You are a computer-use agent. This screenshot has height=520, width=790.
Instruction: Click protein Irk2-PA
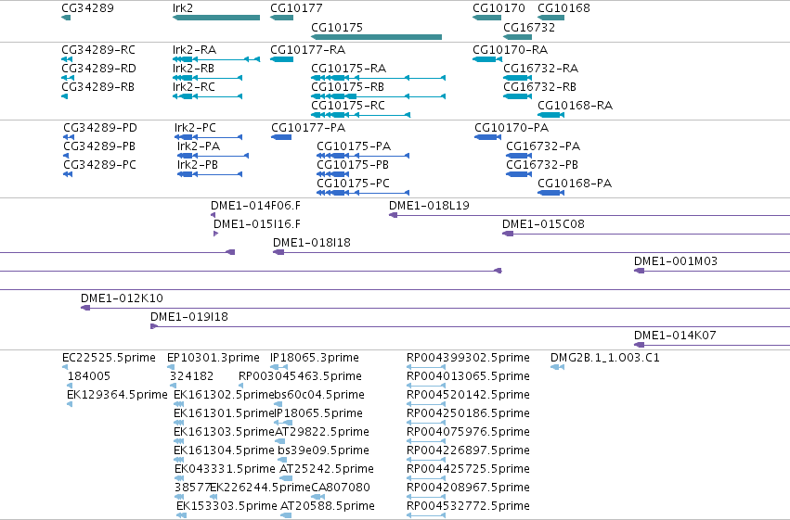[199, 146]
